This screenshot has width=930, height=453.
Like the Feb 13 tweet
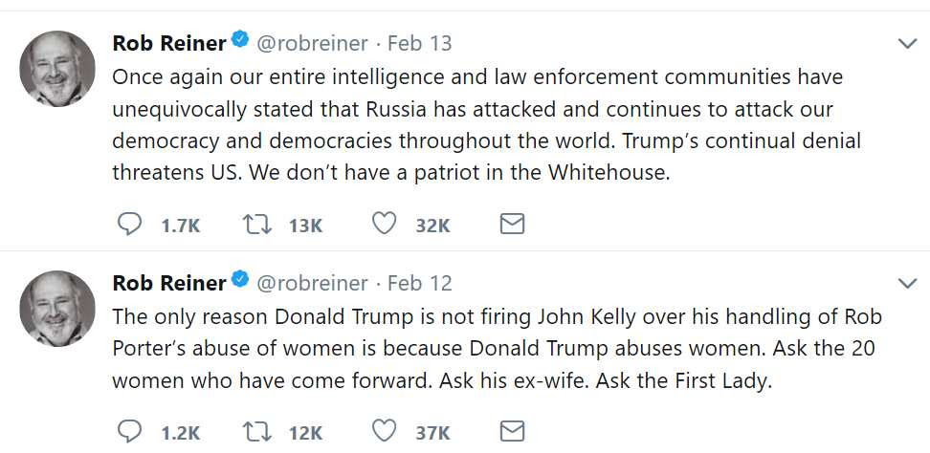pyautogui.click(x=384, y=225)
